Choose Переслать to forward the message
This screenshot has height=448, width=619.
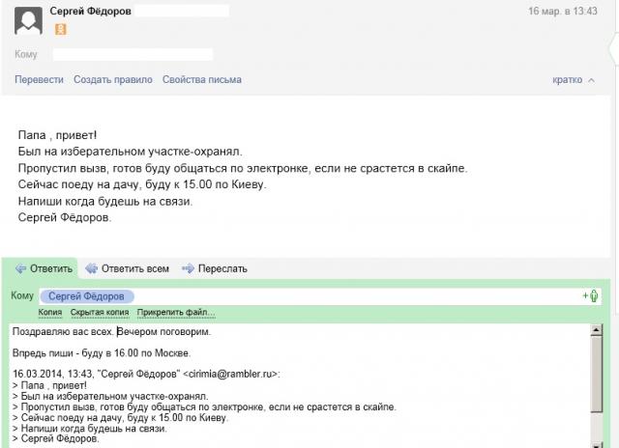(222, 268)
